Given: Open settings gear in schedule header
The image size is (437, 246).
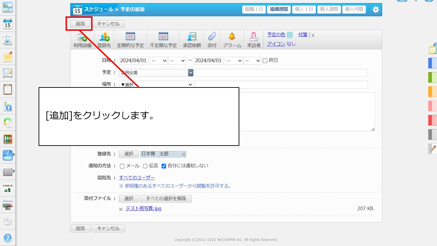Looking at the screenshot, I should click(x=376, y=10).
